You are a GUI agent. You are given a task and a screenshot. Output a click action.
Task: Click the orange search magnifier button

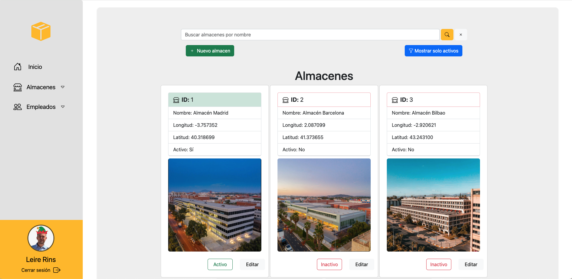(447, 35)
